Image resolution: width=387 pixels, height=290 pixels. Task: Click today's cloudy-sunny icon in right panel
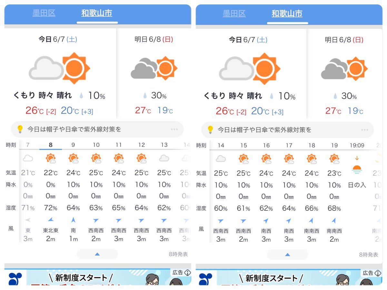click(x=250, y=69)
